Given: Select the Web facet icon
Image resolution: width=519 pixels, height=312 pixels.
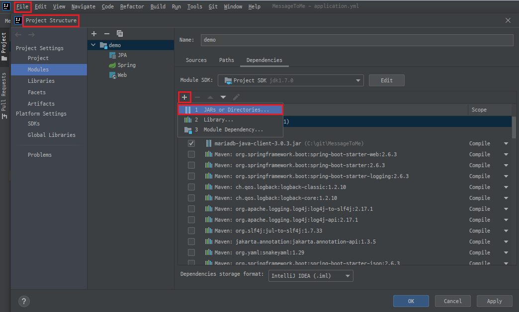Looking at the screenshot, I should point(111,75).
